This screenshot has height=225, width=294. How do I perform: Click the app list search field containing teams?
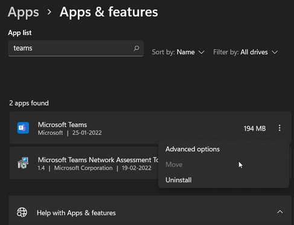coord(76,48)
